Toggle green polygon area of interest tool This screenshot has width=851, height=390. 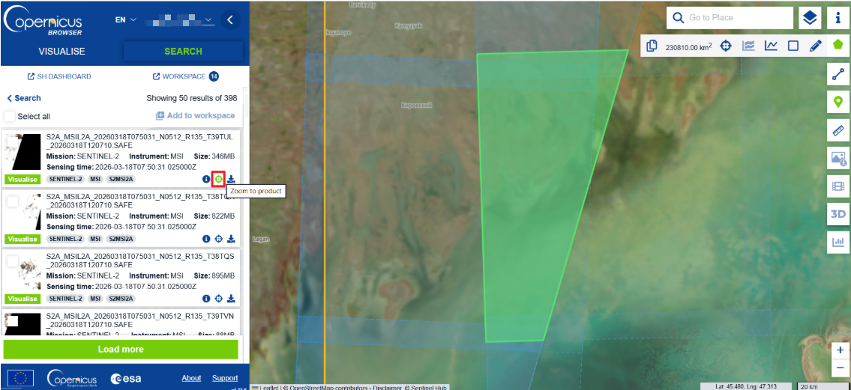tap(838, 46)
